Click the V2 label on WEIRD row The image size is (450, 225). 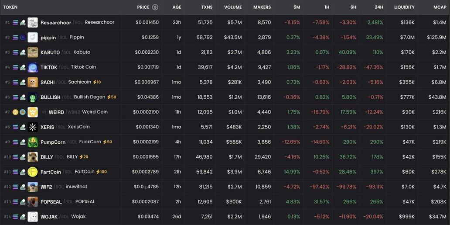point(44,112)
